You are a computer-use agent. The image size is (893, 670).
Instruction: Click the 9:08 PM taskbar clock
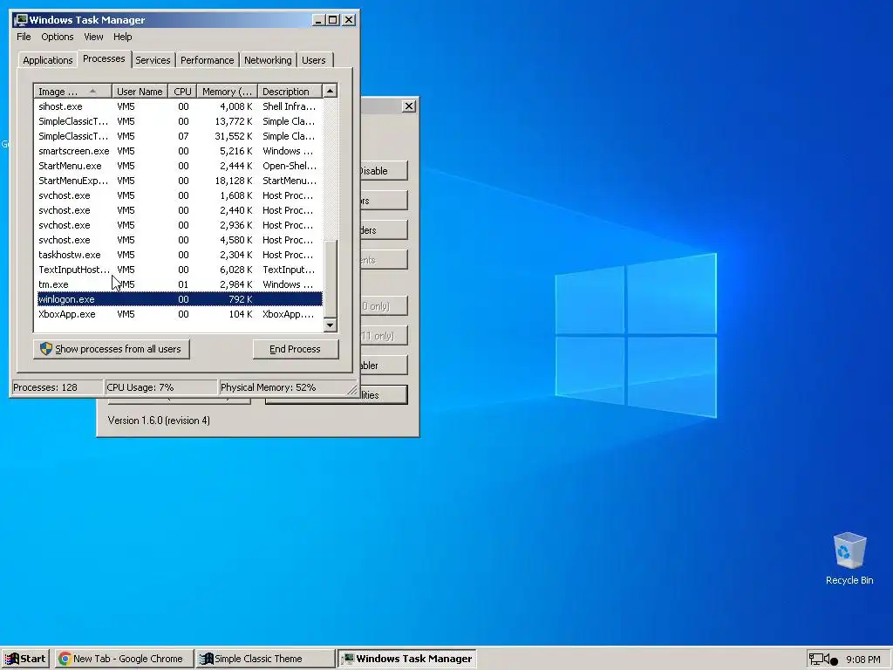(x=862, y=660)
